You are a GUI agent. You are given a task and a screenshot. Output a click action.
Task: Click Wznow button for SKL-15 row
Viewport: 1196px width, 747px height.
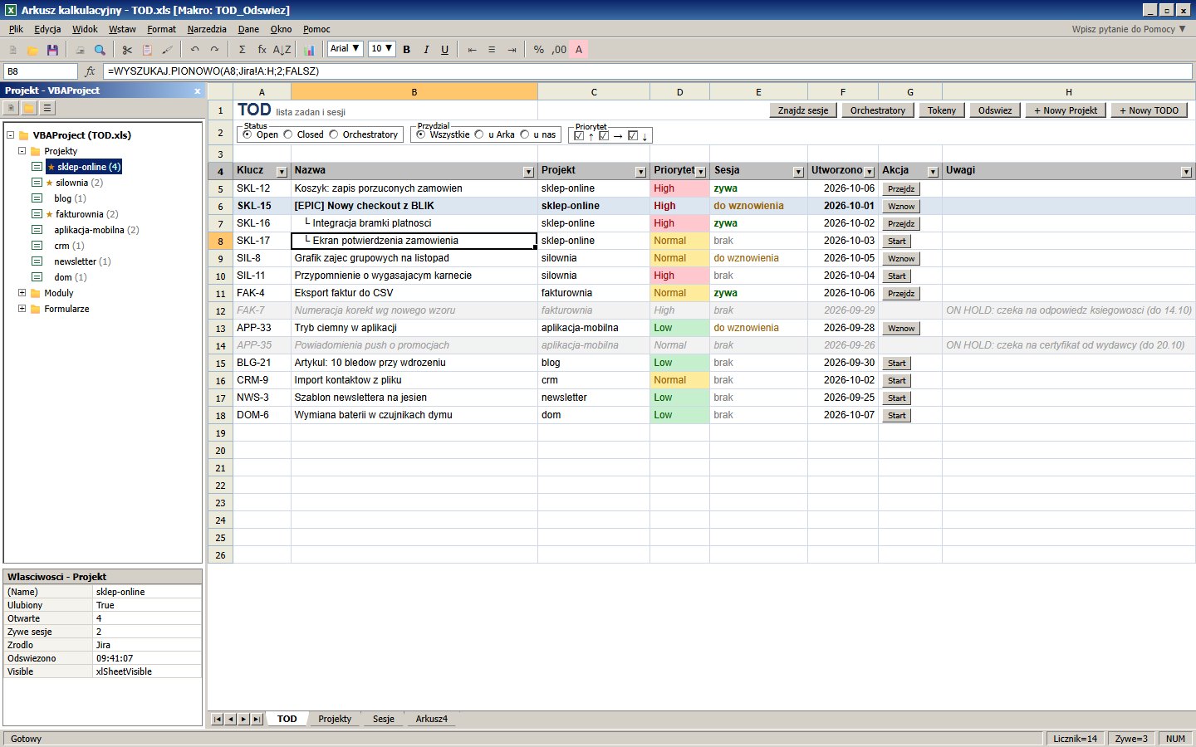(x=901, y=207)
